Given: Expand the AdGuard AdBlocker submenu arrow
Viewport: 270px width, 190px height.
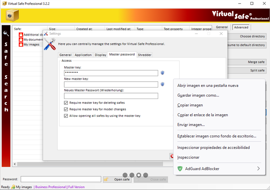Looking at the screenshot, I should (x=258, y=169).
